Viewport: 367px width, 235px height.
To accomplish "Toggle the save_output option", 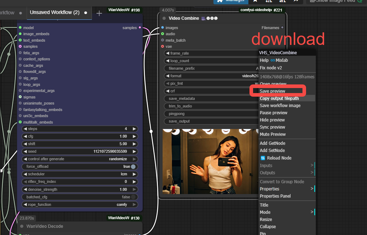I will (x=211, y=121).
